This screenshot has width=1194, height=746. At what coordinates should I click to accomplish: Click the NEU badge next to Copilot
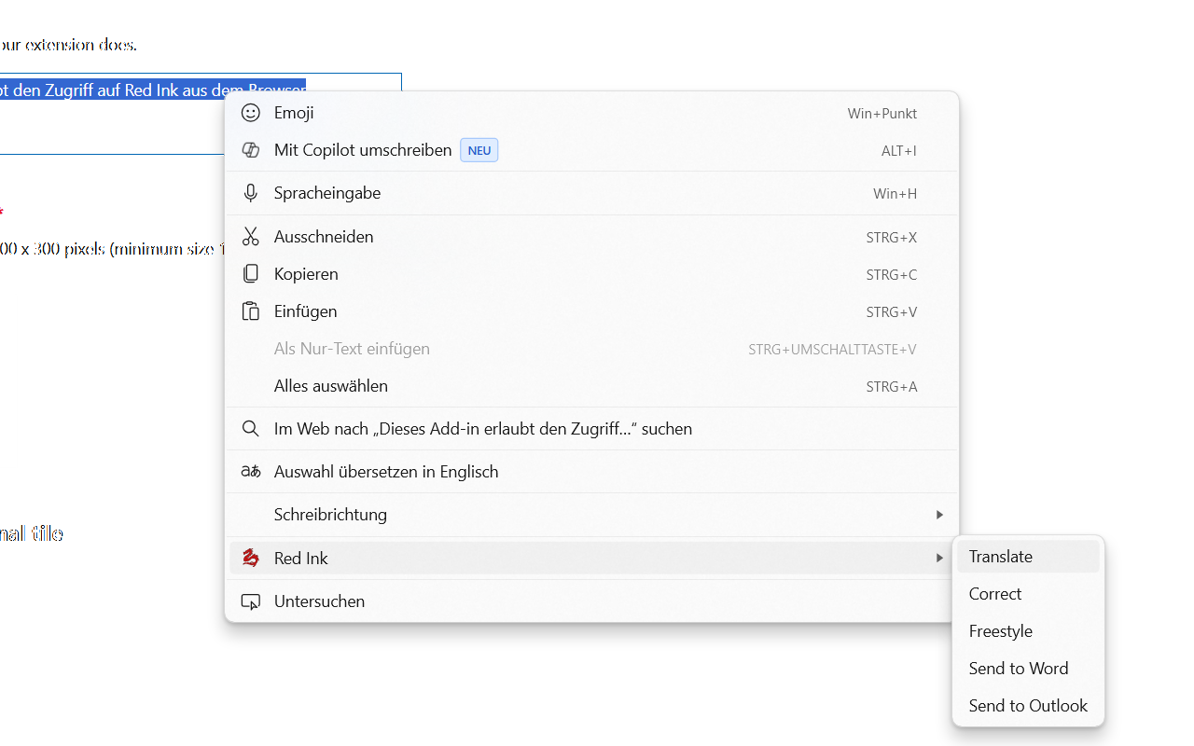479,150
